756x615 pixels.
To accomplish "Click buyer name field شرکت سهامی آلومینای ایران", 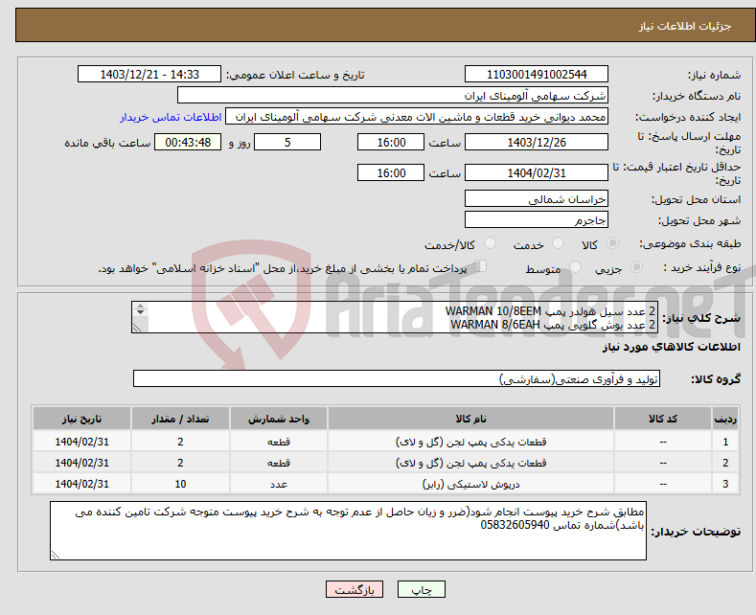I will 393,96.
